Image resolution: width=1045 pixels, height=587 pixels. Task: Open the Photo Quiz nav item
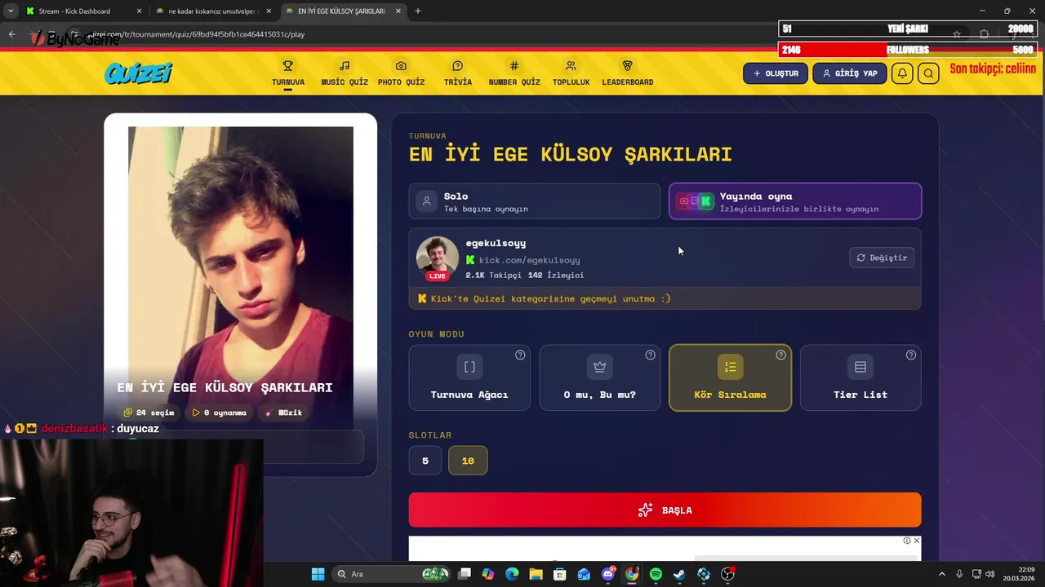401,73
